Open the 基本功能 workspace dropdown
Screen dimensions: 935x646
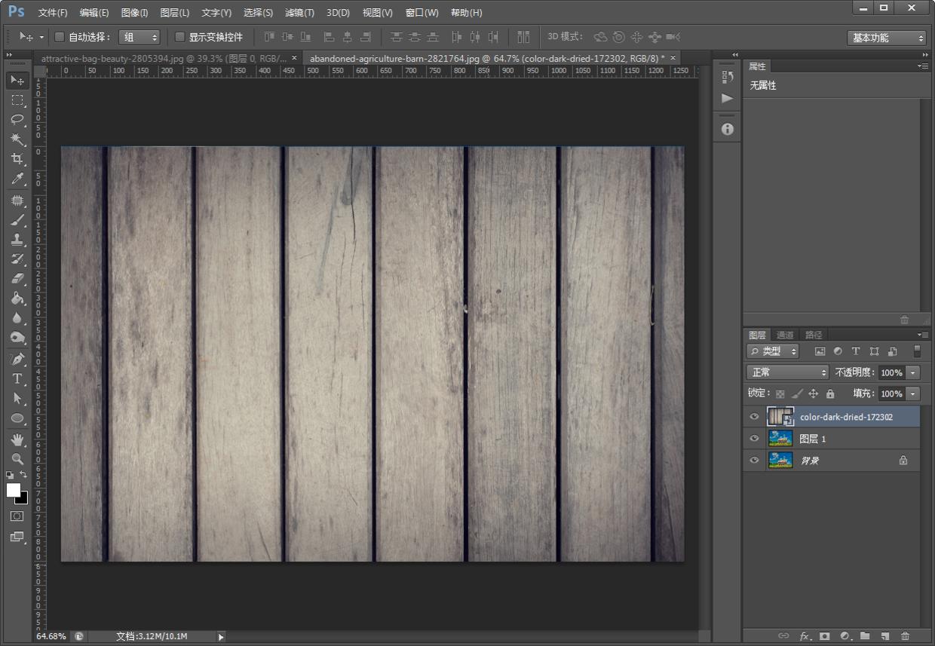pos(887,38)
